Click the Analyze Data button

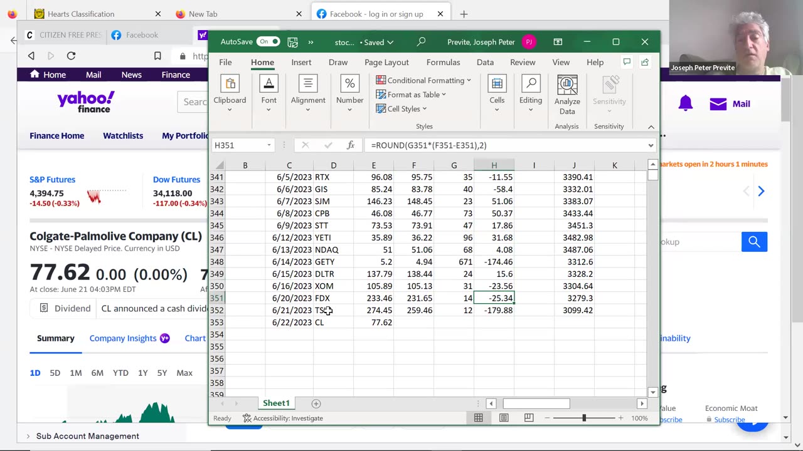pyautogui.click(x=567, y=95)
